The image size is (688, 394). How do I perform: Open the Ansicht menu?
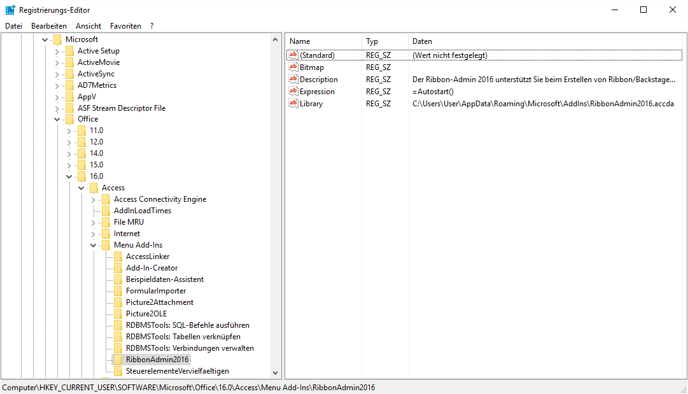pos(88,26)
